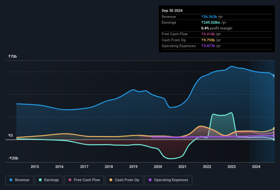
Task: Click the Earnings label in tooltip
Action: (169, 22)
